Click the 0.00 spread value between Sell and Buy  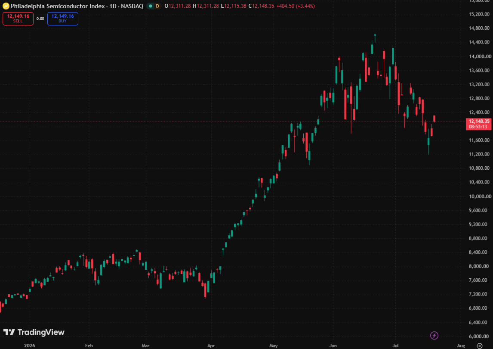(40, 19)
